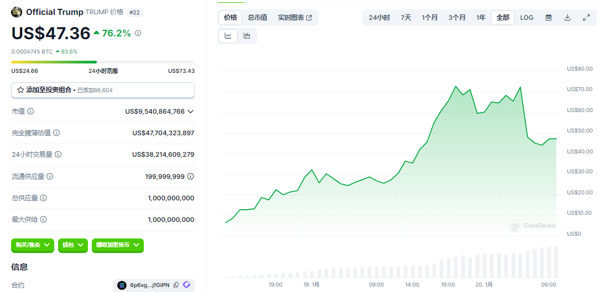Expand chart to fullscreen

pyautogui.click(x=586, y=18)
